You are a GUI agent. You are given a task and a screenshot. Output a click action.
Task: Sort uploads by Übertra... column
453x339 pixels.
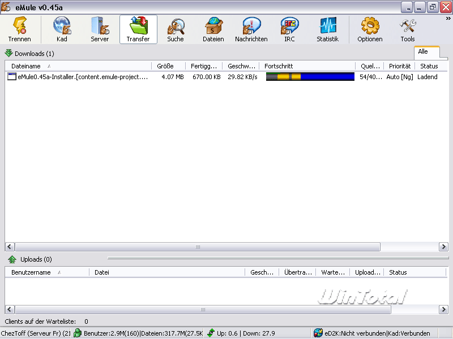(298, 272)
